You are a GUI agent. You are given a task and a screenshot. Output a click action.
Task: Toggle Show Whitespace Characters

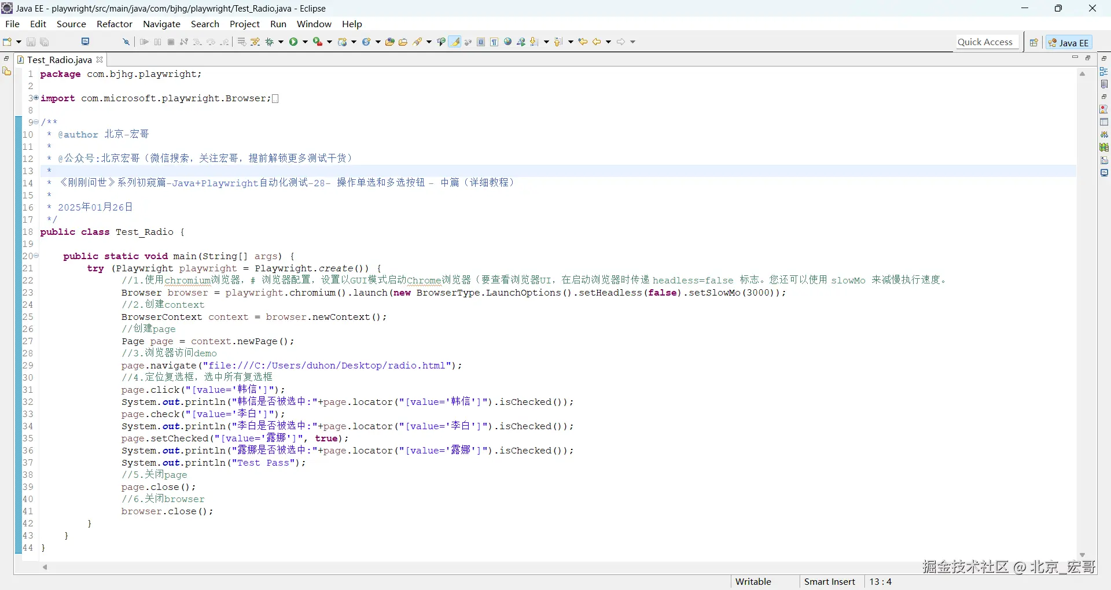tap(494, 42)
